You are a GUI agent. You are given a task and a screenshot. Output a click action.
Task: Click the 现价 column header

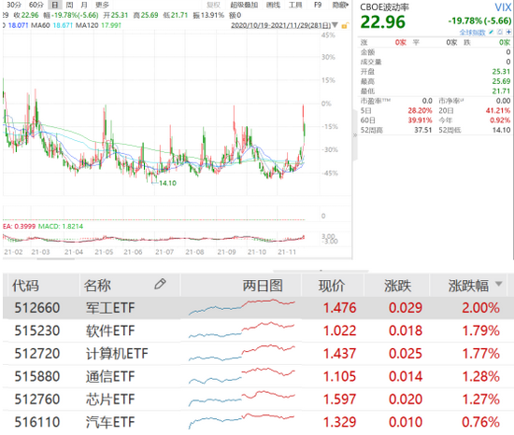332,286
